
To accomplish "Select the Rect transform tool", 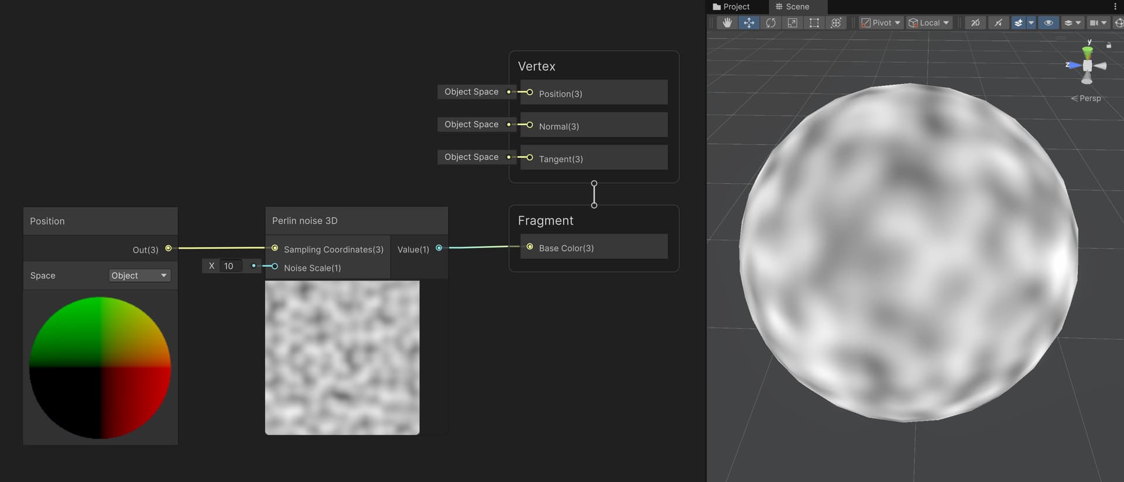I will pos(814,23).
